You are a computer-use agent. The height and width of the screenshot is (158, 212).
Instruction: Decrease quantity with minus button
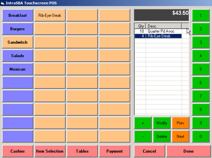143,136
